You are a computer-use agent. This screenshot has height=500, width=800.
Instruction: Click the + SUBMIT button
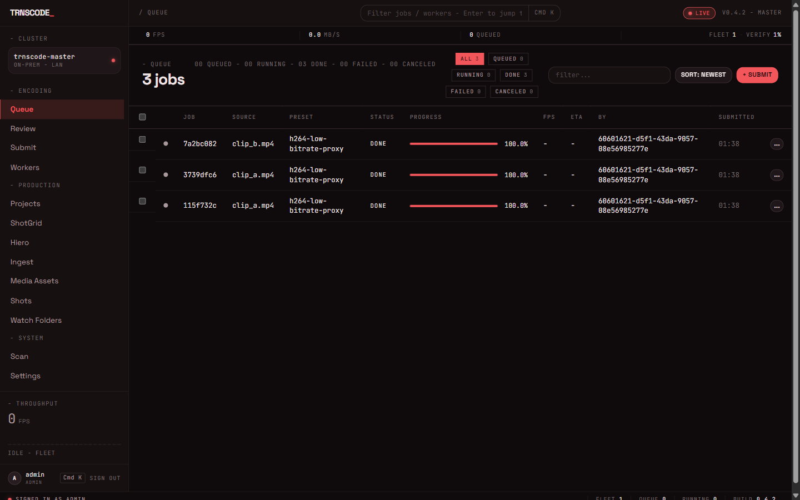757,75
